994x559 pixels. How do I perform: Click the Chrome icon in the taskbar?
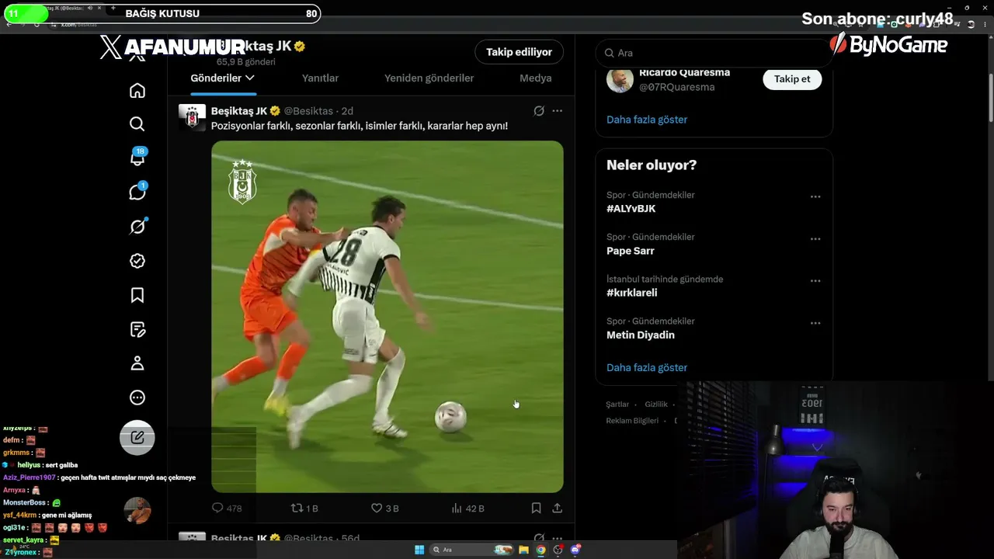coord(541,550)
